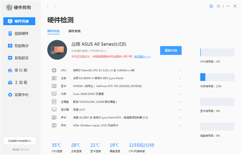Expand the 主硬盘 row chevron

click(x=180, y=102)
